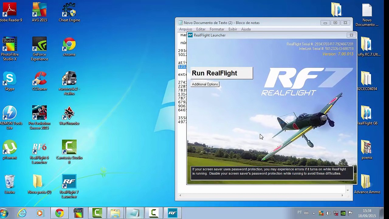The width and height of the screenshot is (389, 219).
Task: Select the poenix desktop folder
Action: click(x=367, y=150)
